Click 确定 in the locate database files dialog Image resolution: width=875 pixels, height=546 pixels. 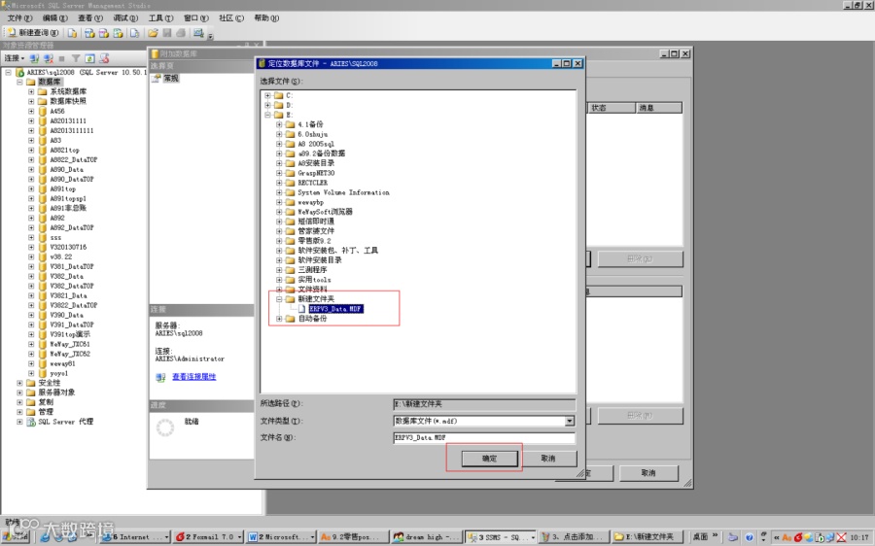click(489, 459)
